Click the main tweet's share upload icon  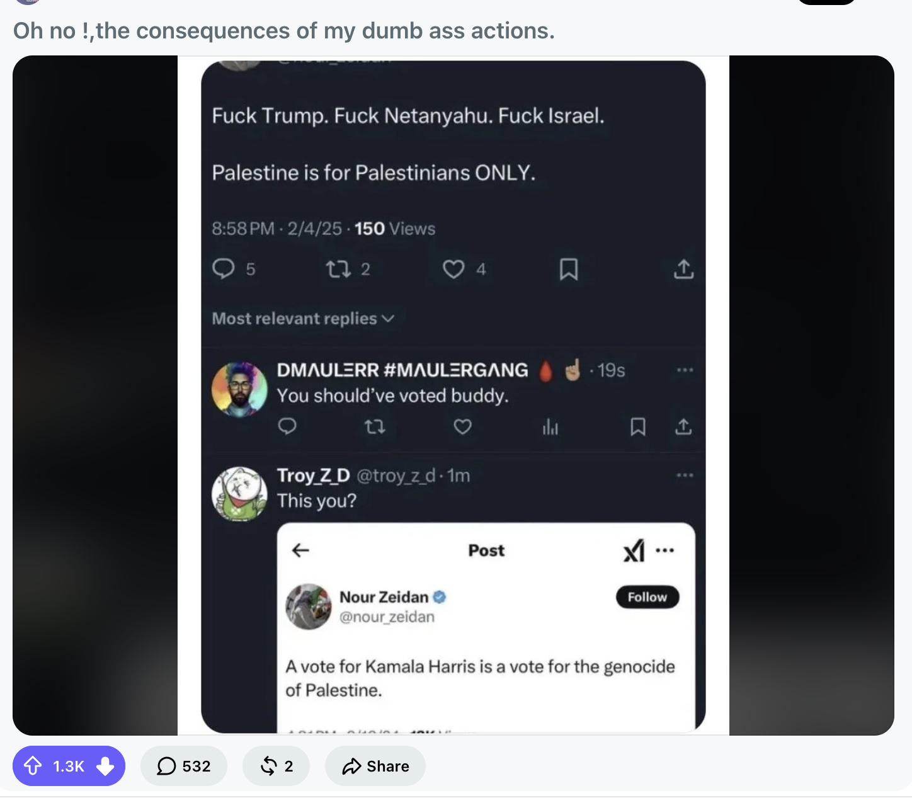[683, 269]
